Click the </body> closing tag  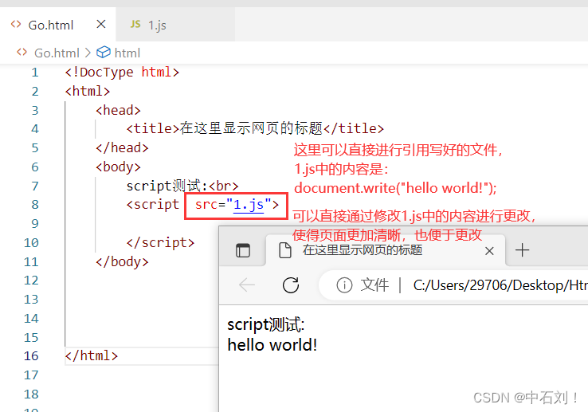click(122, 261)
